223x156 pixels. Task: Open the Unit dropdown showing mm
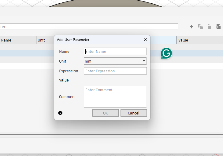(115, 61)
